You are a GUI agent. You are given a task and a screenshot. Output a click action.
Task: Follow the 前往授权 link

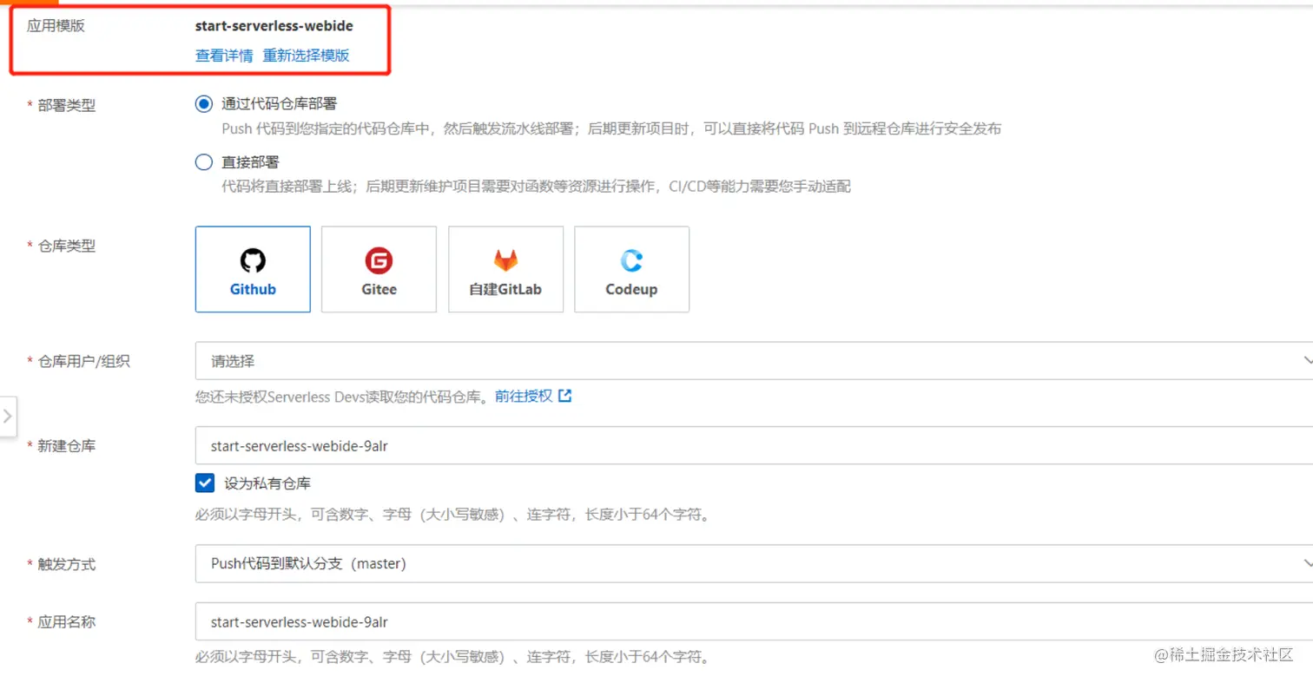(524, 396)
